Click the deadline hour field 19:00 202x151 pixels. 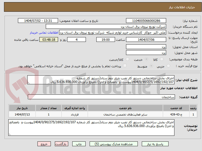pos(106,39)
